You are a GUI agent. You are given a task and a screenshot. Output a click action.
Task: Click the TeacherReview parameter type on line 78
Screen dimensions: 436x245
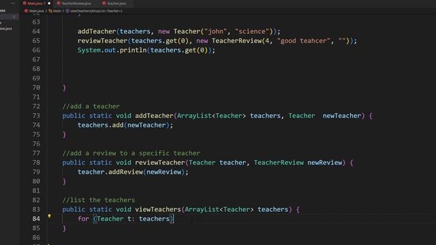279,163
